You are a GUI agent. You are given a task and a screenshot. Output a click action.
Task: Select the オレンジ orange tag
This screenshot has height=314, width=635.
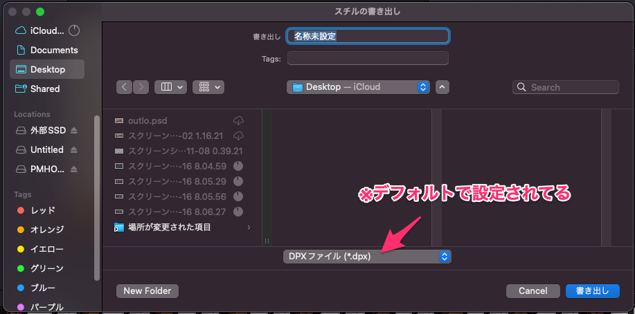(x=40, y=230)
